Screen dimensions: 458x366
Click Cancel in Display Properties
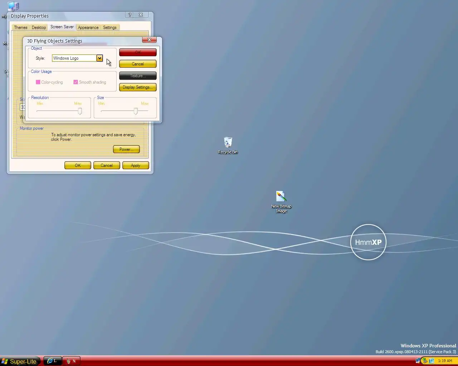[107, 165]
